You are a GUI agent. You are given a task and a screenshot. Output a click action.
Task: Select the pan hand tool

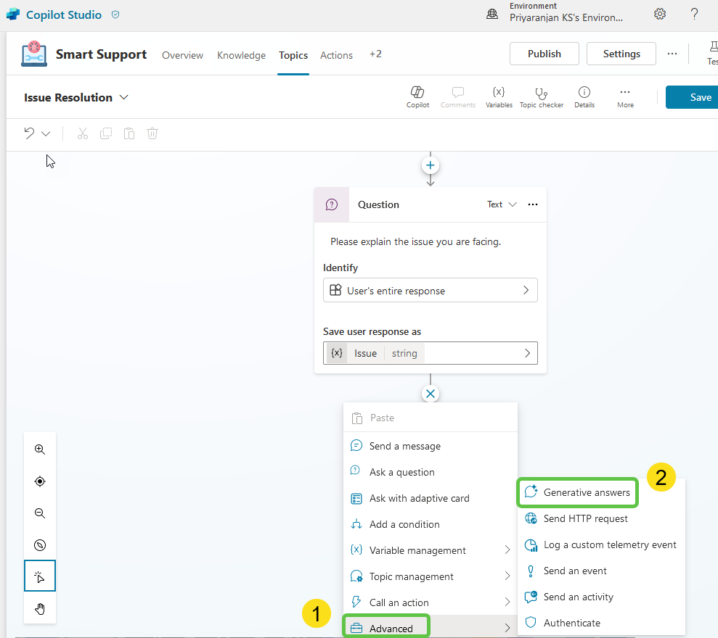(x=39, y=608)
